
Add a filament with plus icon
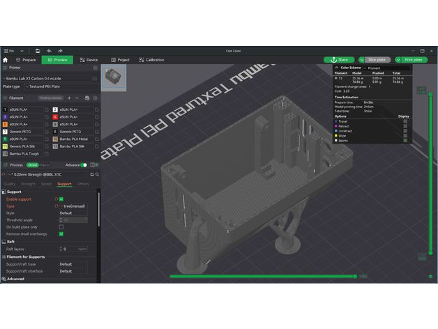click(x=68, y=98)
